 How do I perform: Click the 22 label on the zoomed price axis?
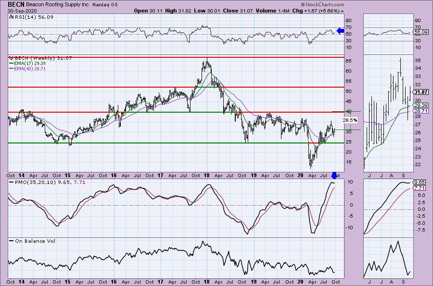coord(418,165)
